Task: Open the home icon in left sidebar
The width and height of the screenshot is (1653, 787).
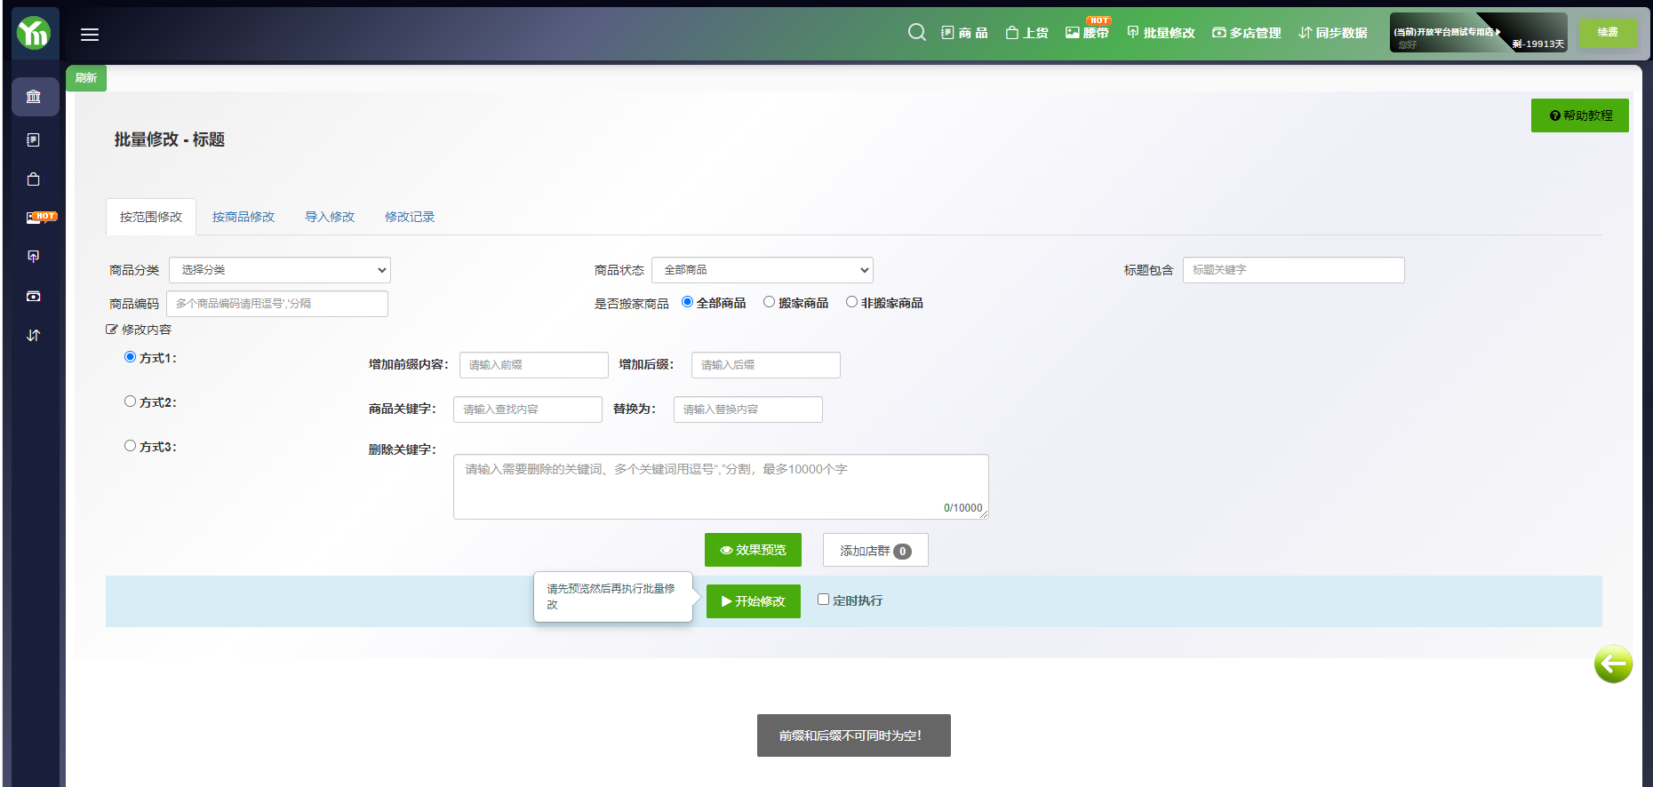Action: coord(34,96)
